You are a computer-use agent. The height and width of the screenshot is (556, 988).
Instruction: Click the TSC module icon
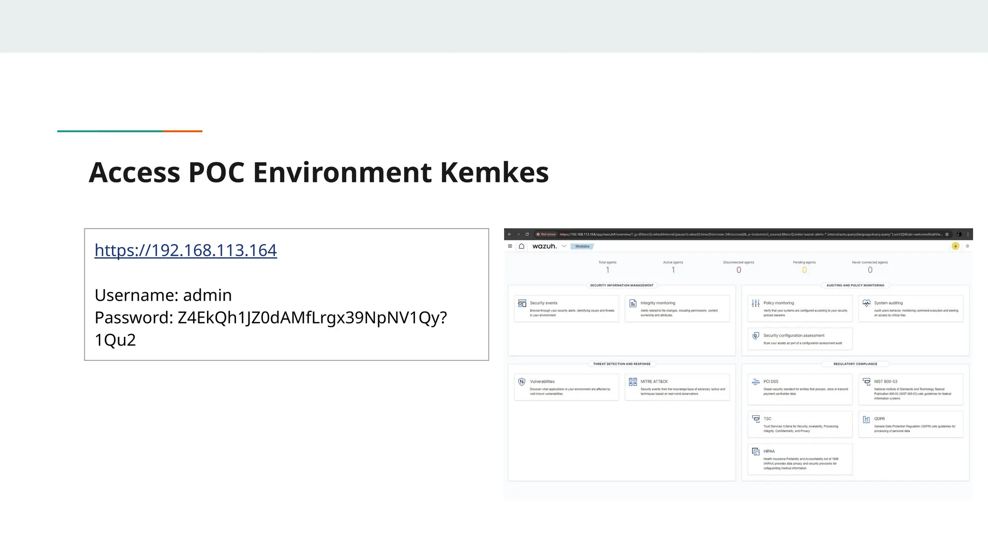(x=756, y=418)
